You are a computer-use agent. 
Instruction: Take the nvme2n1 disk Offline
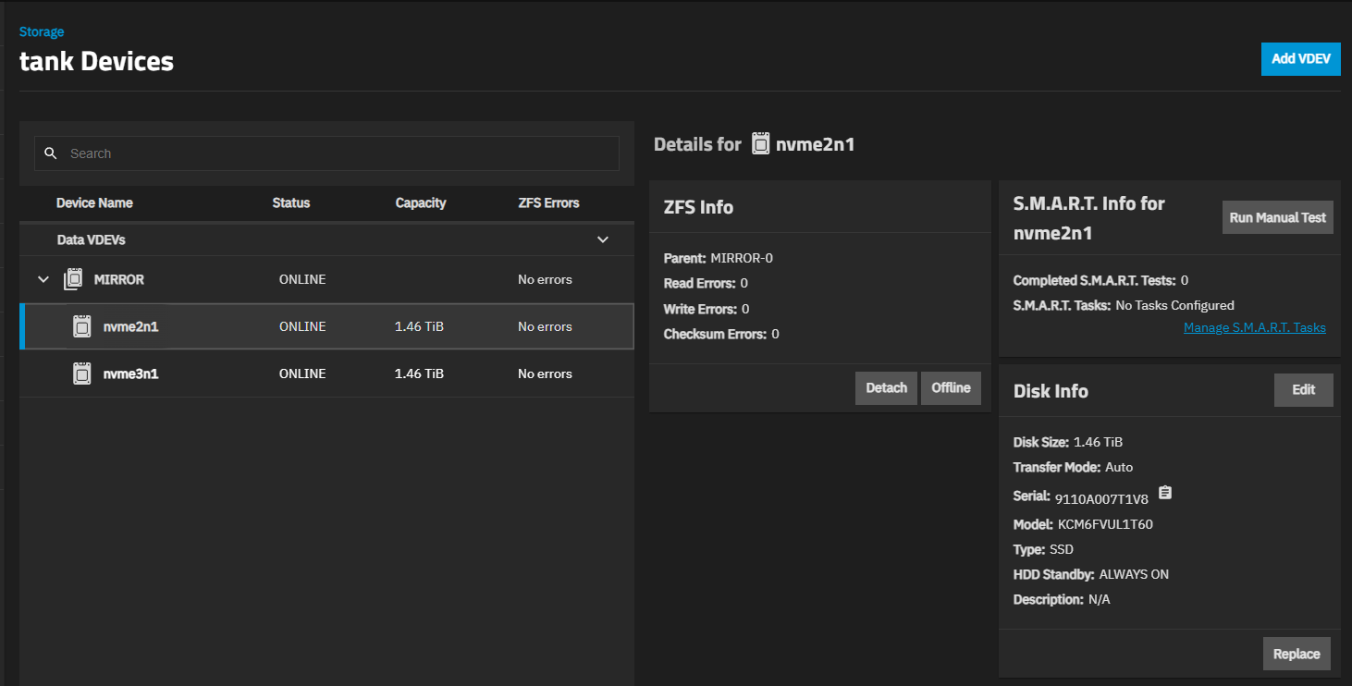click(951, 388)
